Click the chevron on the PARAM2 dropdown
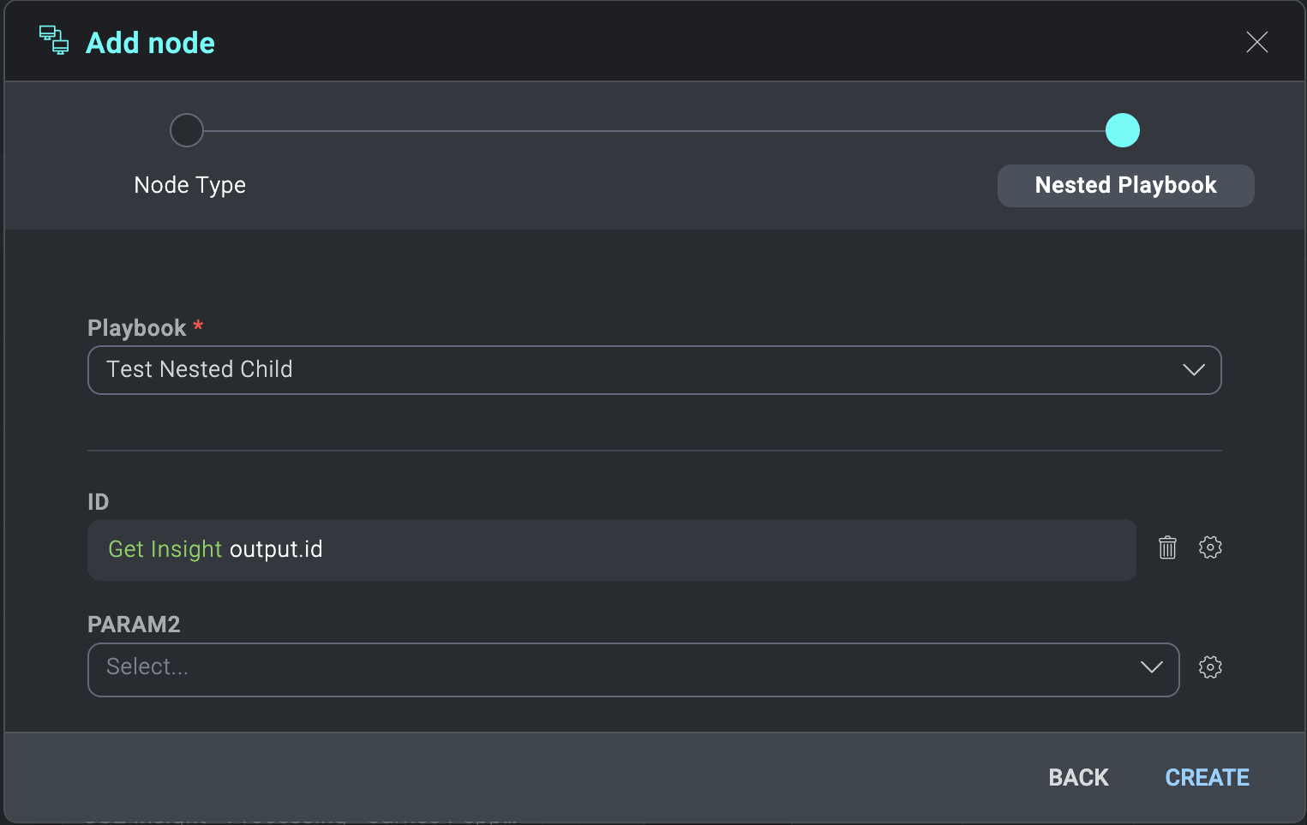This screenshot has width=1307, height=825. tap(1151, 667)
